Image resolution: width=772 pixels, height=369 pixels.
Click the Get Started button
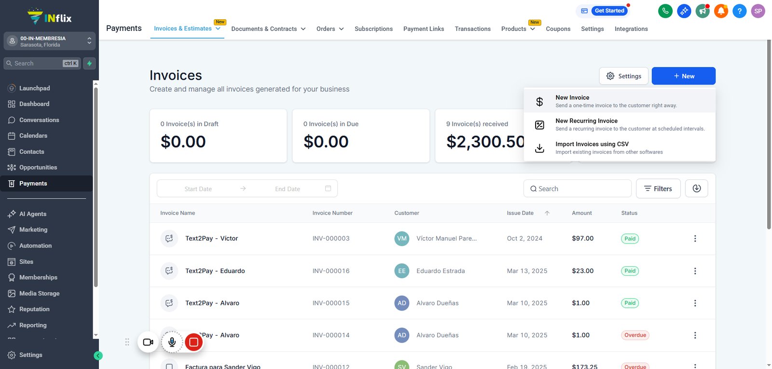click(609, 11)
